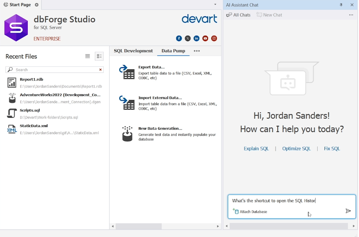The height and width of the screenshot is (237, 359).
Task: Open the recent file StaticData.xml
Action: pos(54,129)
